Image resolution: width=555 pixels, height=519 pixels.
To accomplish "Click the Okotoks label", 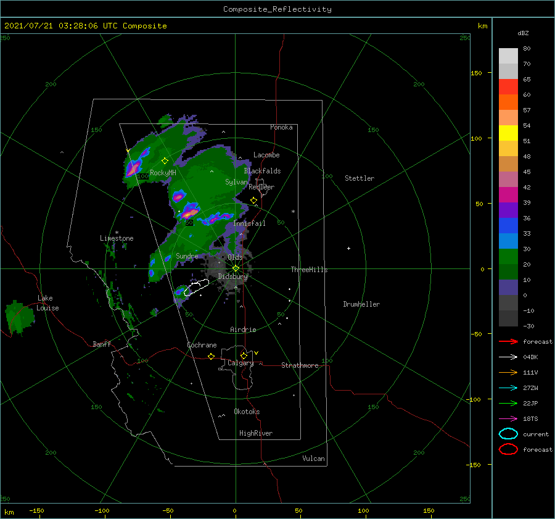I will (x=247, y=412).
